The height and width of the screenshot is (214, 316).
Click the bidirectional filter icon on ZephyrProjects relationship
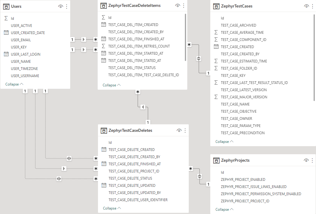pos(200,176)
